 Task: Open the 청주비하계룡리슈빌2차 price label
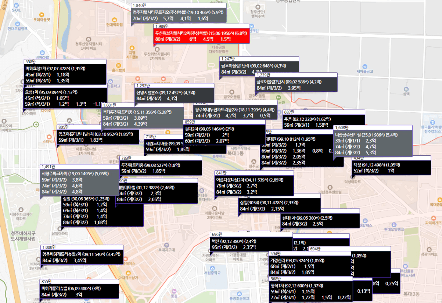coord(82,255)
